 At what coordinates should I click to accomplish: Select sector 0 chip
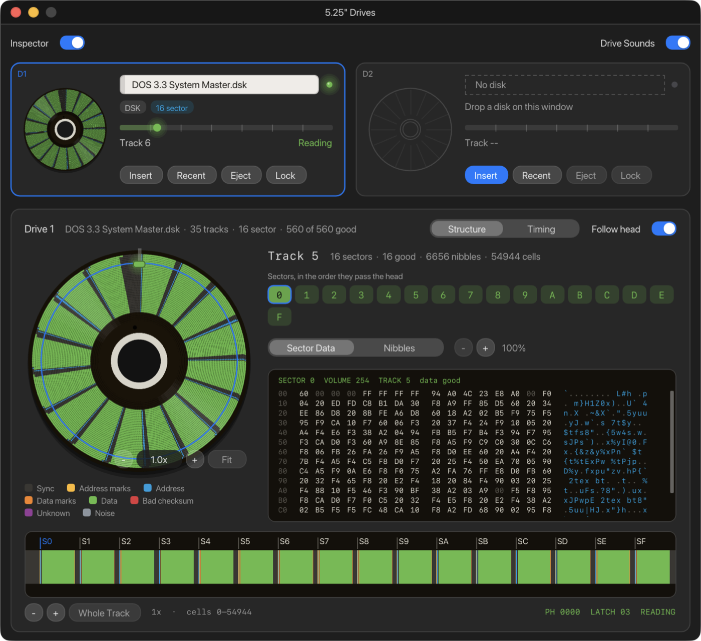tap(279, 295)
